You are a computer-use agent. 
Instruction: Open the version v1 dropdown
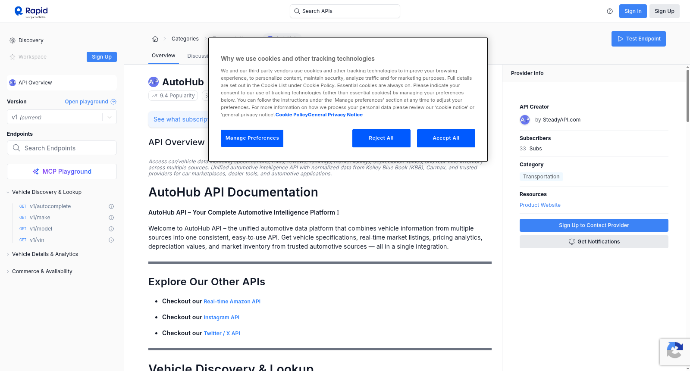coord(62,117)
